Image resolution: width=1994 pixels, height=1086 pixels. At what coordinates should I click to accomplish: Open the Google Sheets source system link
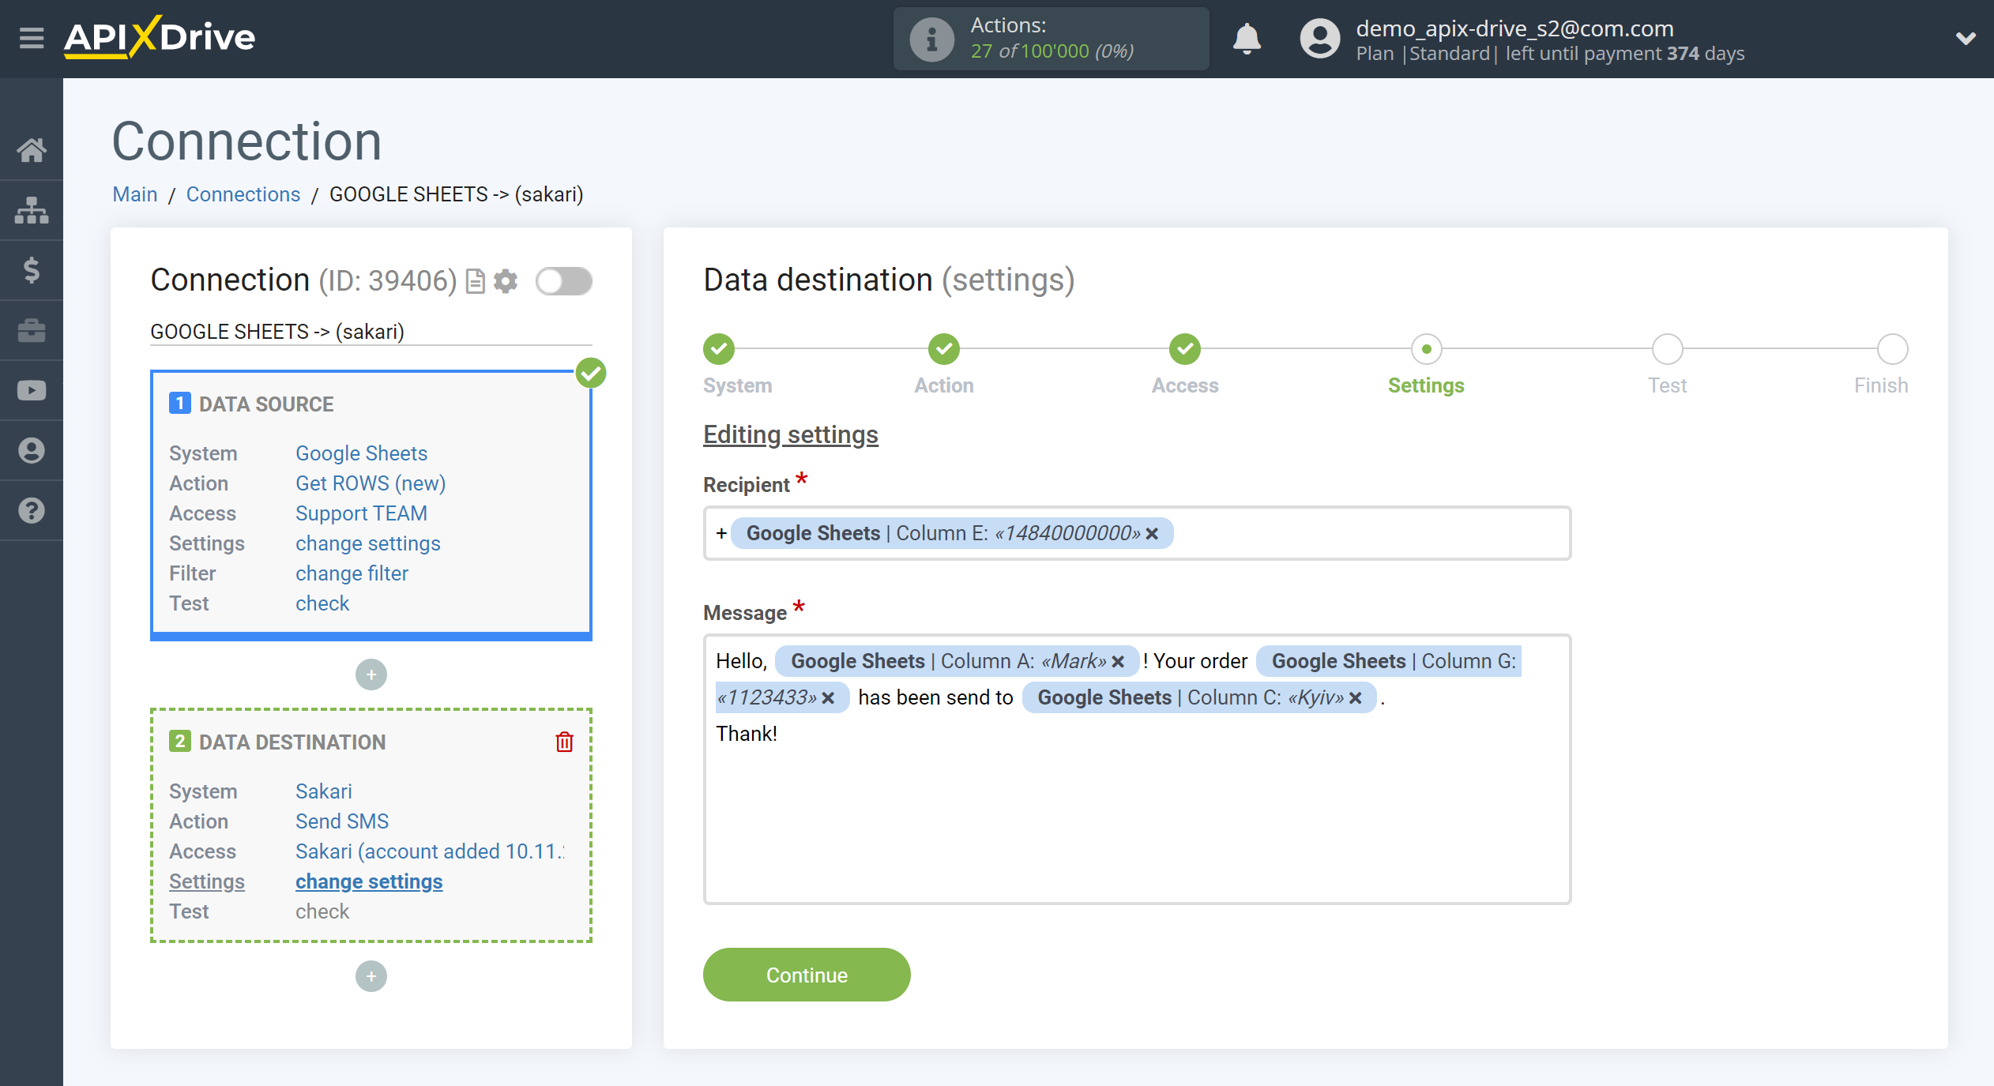point(361,453)
